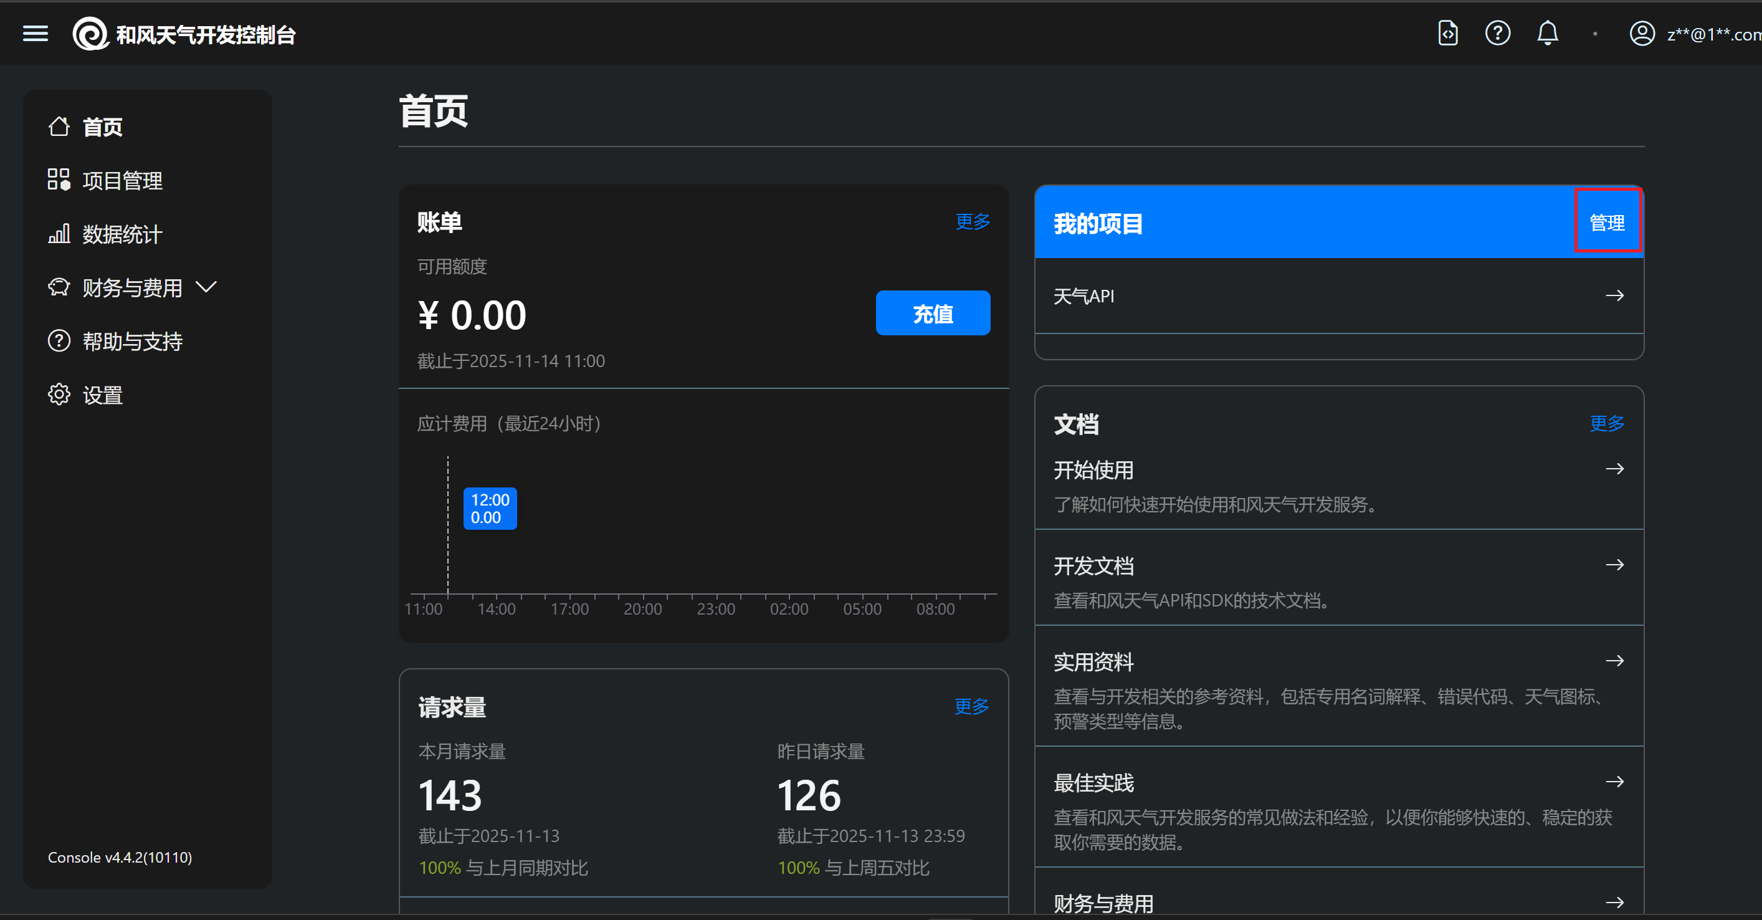
Task: Open the user account avatar icon
Action: 1642,32
